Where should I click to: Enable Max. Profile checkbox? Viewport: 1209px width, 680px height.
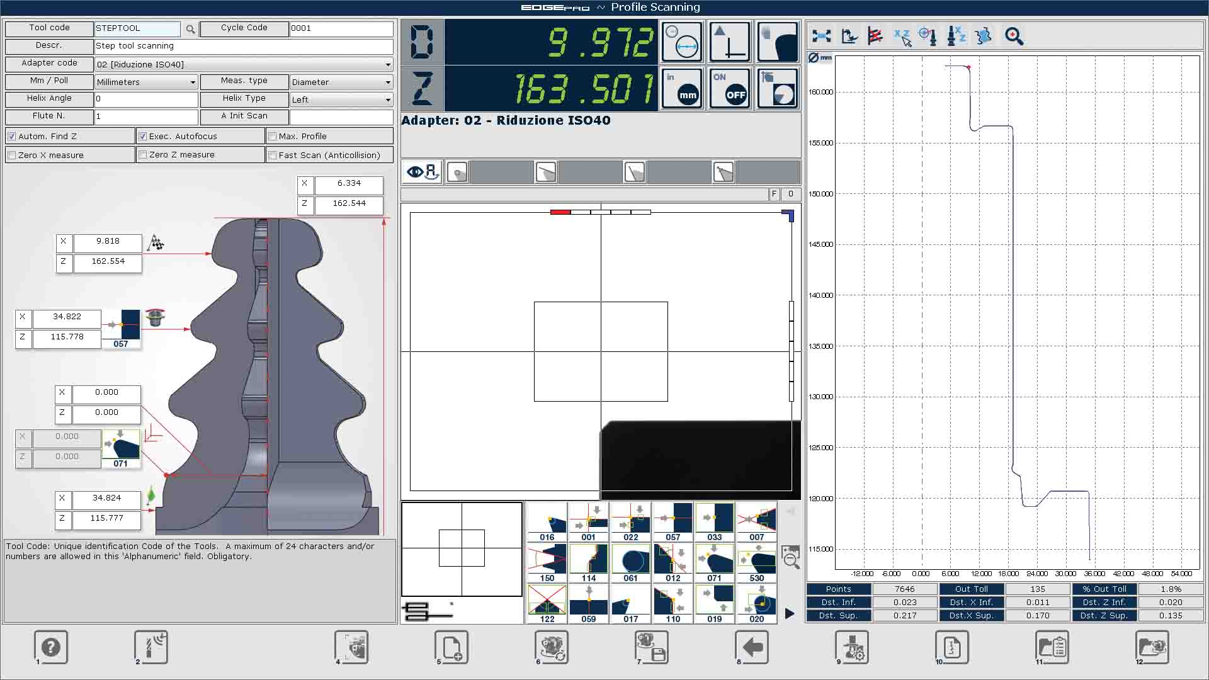tap(273, 136)
